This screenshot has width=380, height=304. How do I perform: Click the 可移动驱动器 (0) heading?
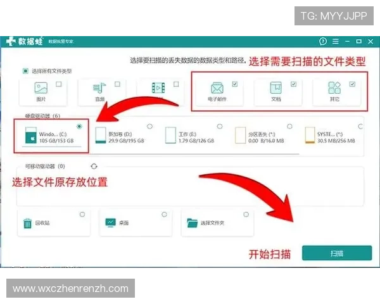click(x=45, y=167)
